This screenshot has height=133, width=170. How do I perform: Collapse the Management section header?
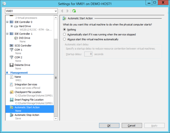(7, 73)
